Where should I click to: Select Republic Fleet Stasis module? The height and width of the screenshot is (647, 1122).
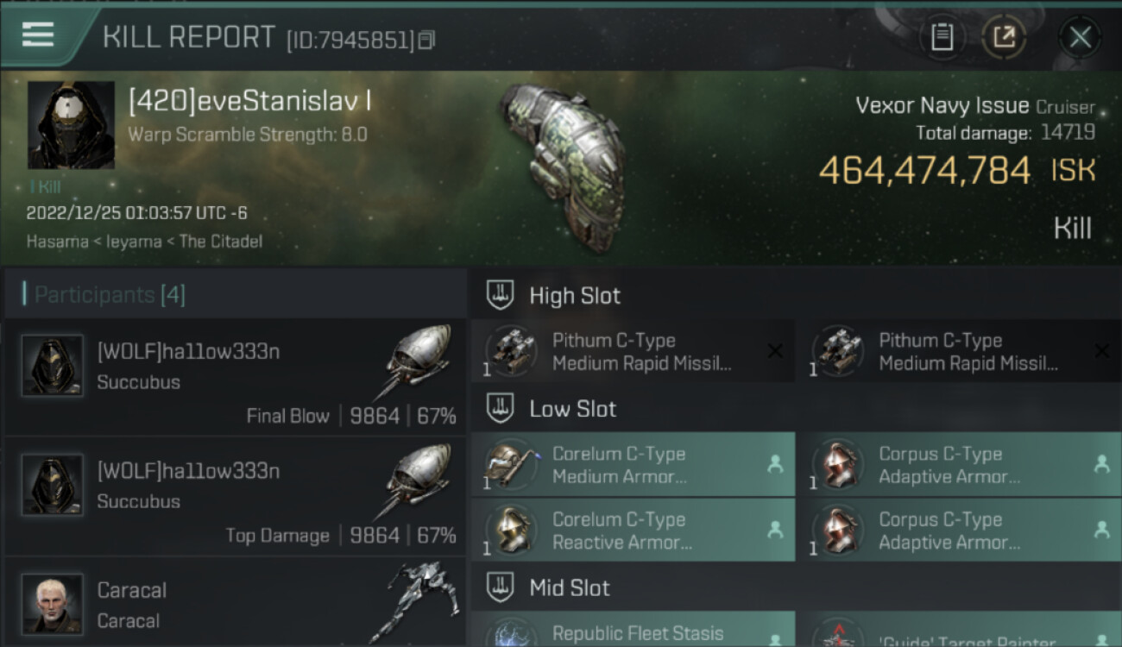(x=633, y=630)
